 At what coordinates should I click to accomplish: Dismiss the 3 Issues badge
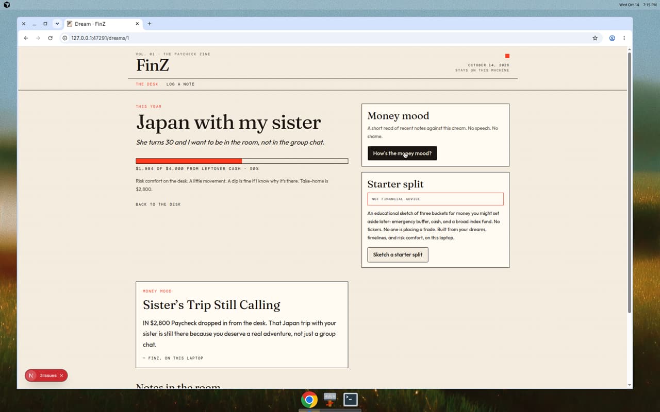[61, 375]
